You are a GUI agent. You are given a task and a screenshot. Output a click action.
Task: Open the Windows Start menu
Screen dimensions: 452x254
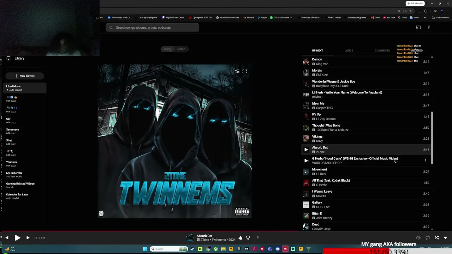click(145, 249)
